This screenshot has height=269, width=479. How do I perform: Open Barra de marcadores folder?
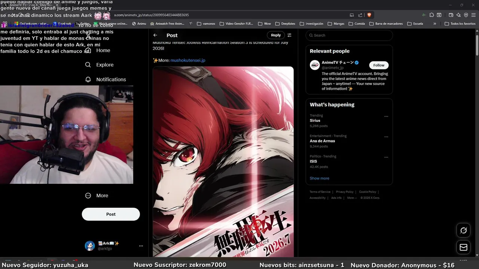386,24
